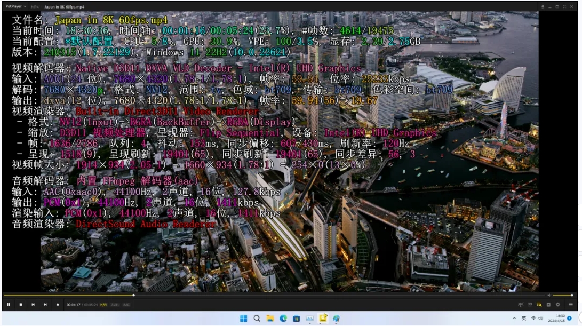Click the 'Native D3D11 DXVA VLD Decoder' text
582x326 pixels.
click(x=154, y=68)
